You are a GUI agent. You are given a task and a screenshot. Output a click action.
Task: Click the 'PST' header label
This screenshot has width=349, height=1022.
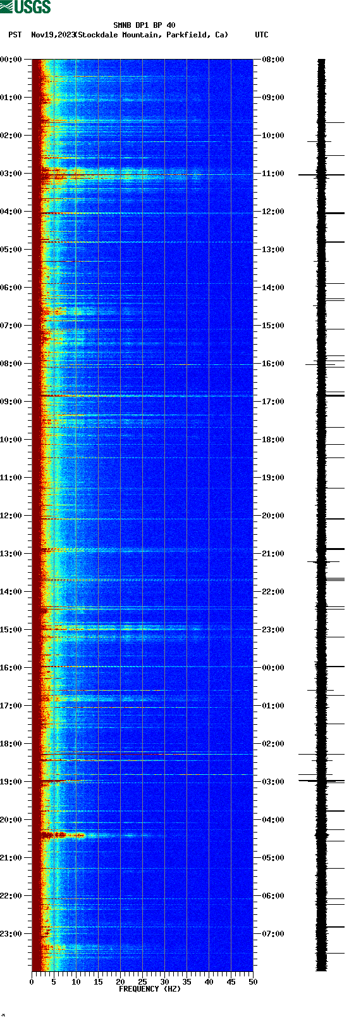[x=15, y=35]
